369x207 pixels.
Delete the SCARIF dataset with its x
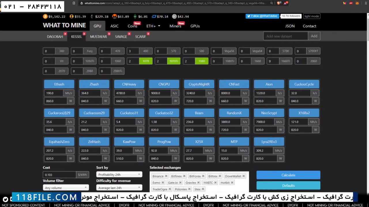tap(148, 34)
